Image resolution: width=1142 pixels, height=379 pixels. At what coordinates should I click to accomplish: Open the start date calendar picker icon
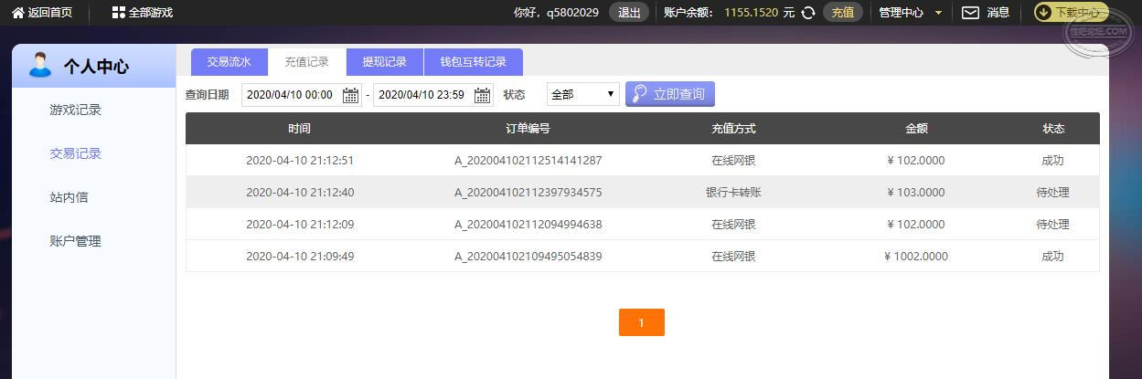click(x=351, y=95)
